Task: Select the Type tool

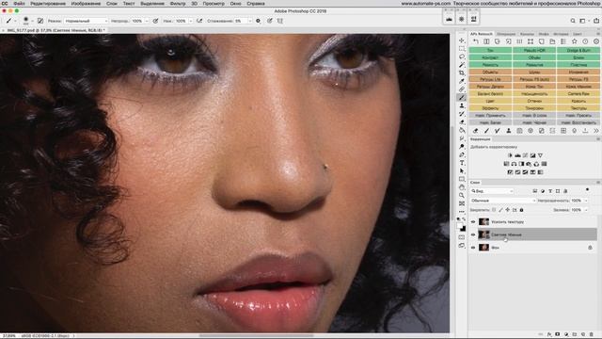Action: tap(462, 163)
